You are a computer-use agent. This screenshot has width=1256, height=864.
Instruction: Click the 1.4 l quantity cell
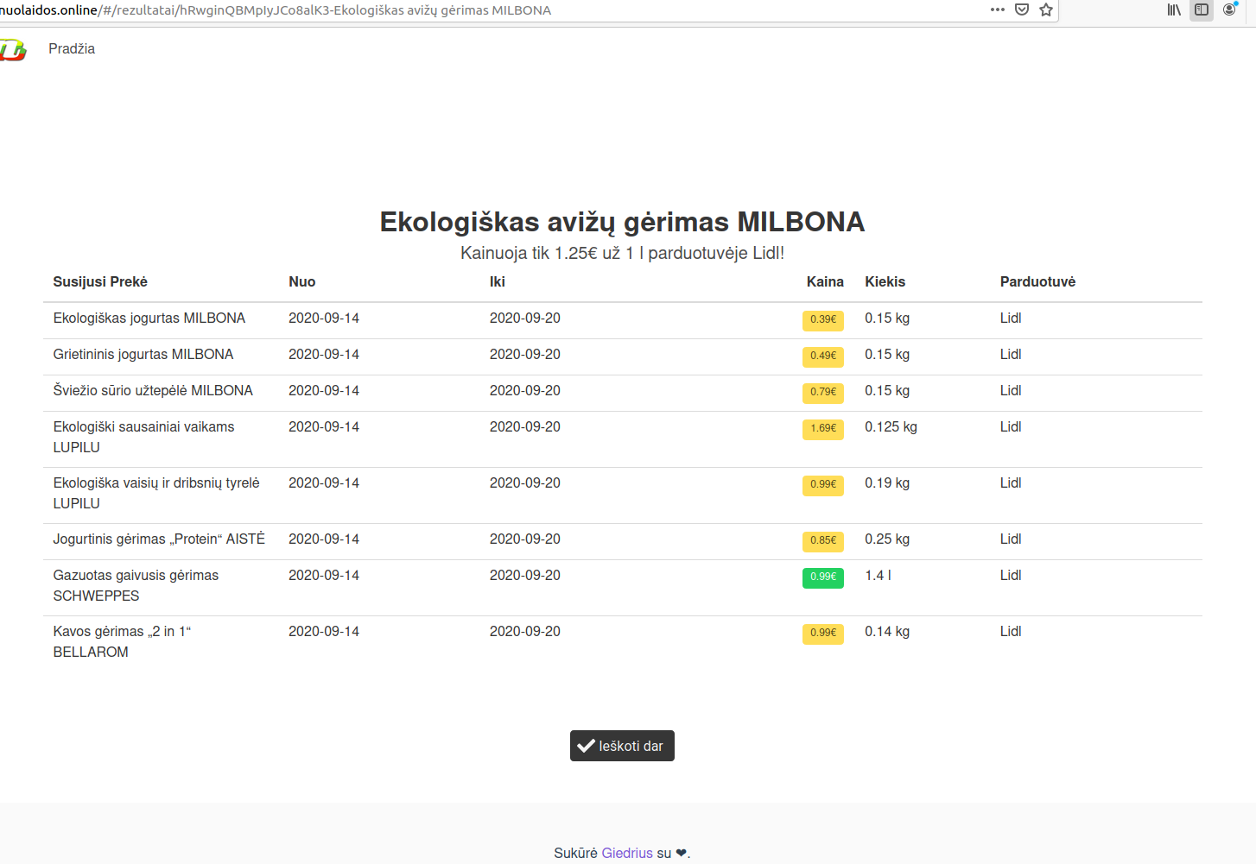pos(878,576)
